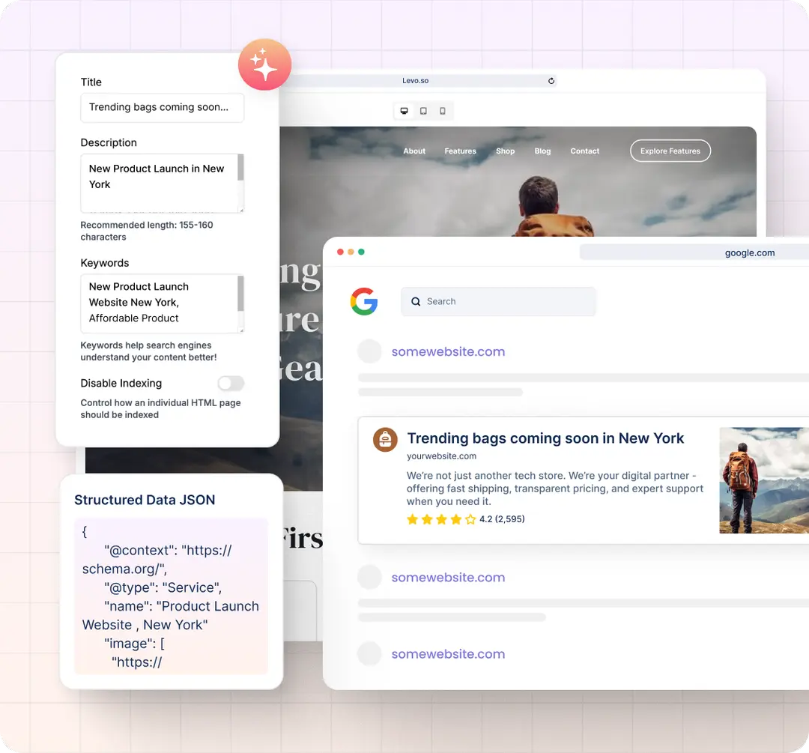Click the 'Keywords help search engines' hint text
This screenshot has height=753, width=809.
pyautogui.click(x=148, y=351)
